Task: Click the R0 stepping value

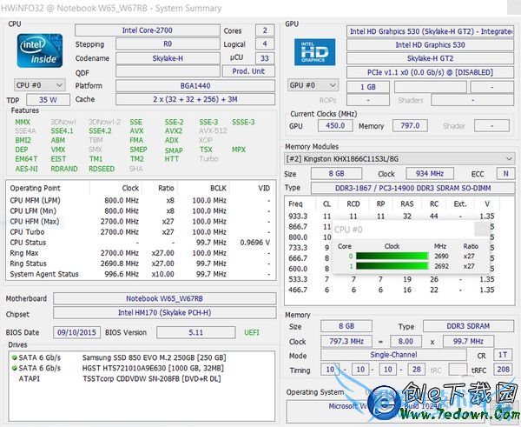Action: pyautogui.click(x=168, y=44)
